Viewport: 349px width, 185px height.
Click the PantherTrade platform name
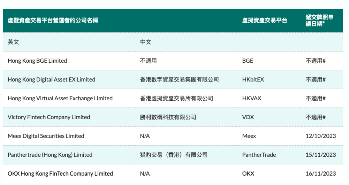pyautogui.click(x=259, y=155)
